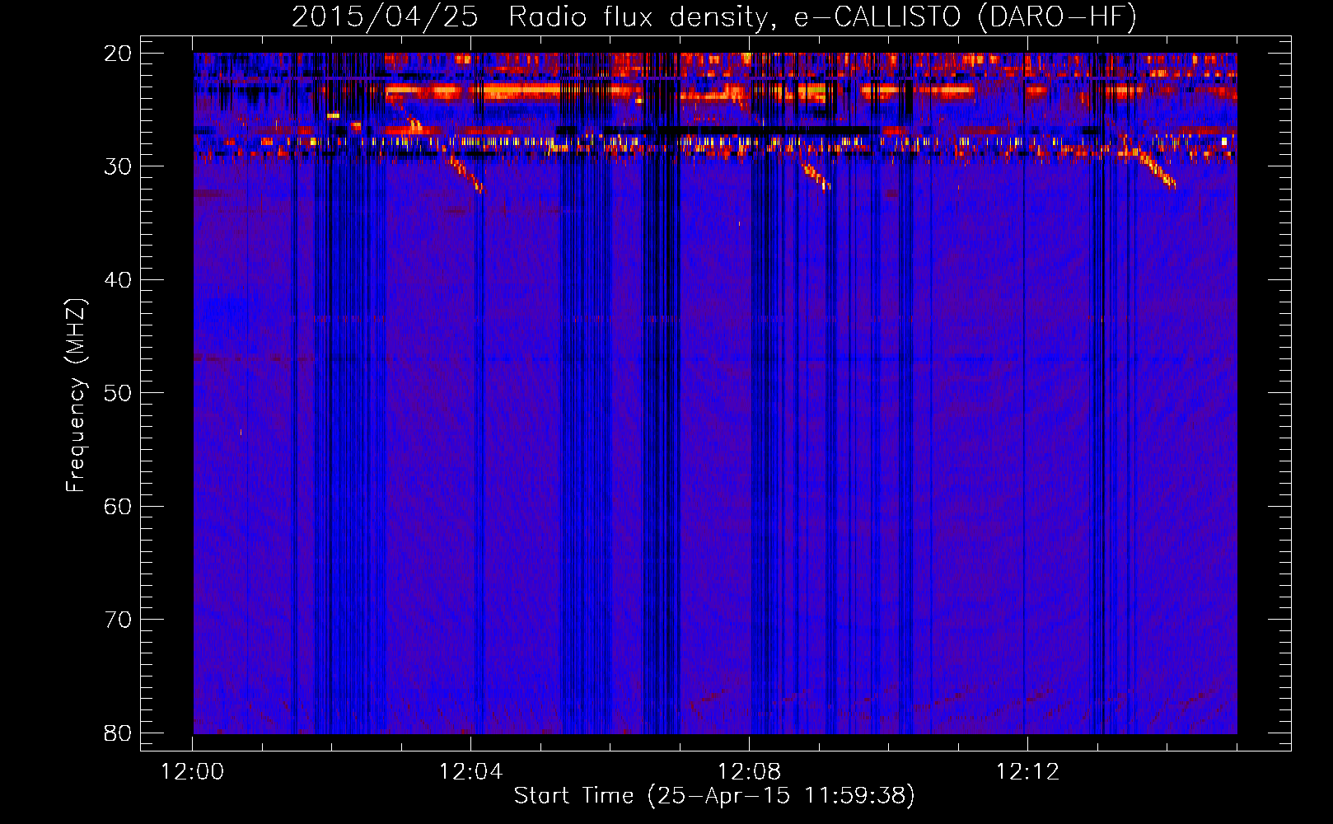
Task: Click the 20 MHz frequency tick label
Action: point(118,53)
